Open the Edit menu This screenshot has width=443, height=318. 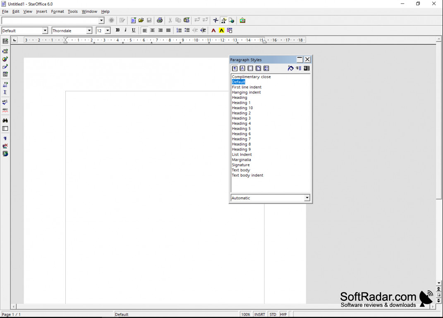(16, 11)
